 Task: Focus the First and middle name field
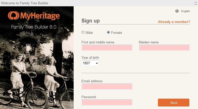pos(107,48)
